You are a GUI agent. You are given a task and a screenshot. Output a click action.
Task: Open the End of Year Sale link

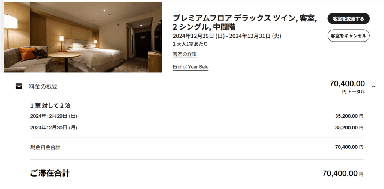click(x=190, y=67)
